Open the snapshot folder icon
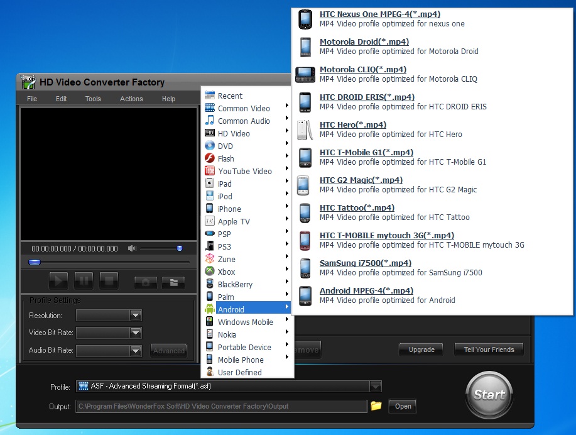This screenshot has width=576, height=435. tap(173, 282)
